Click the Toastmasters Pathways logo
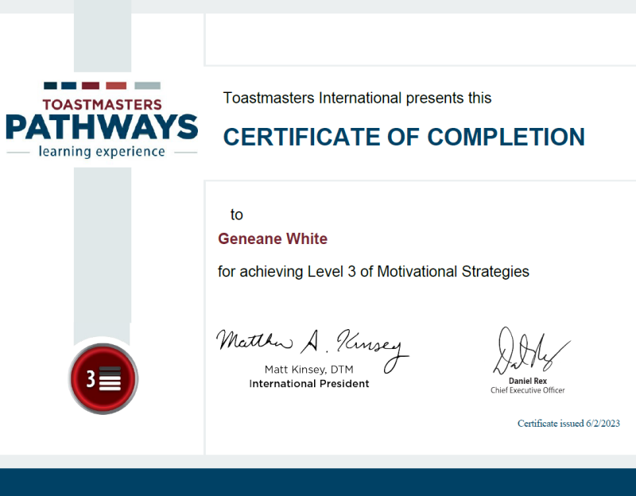This screenshot has height=496, width=636. (102, 120)
